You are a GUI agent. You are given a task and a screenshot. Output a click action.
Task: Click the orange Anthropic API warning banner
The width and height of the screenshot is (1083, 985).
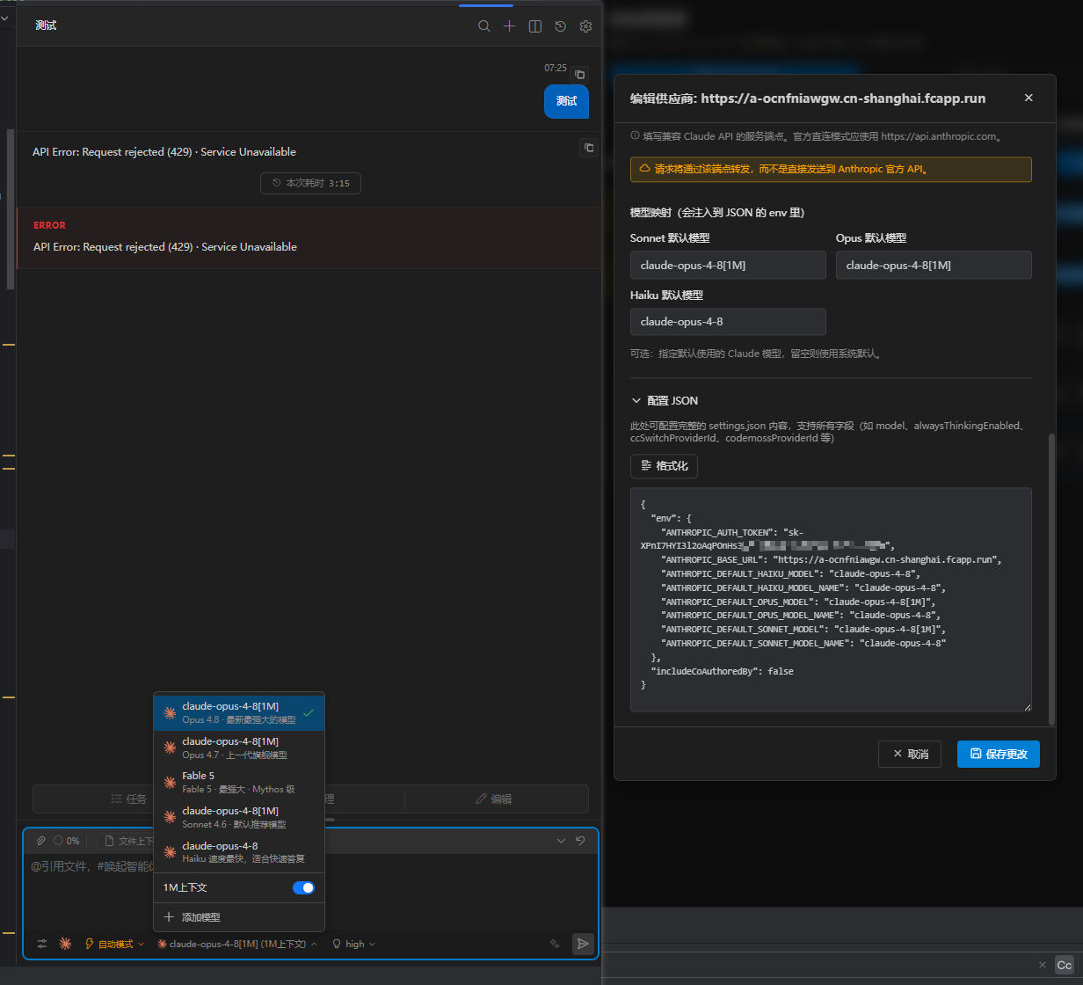pos(831,169)
